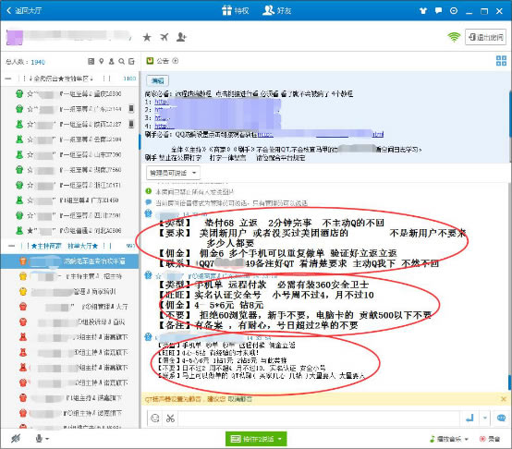Open the 管理员可说话 speaking mode dropdown

(173, 173)
